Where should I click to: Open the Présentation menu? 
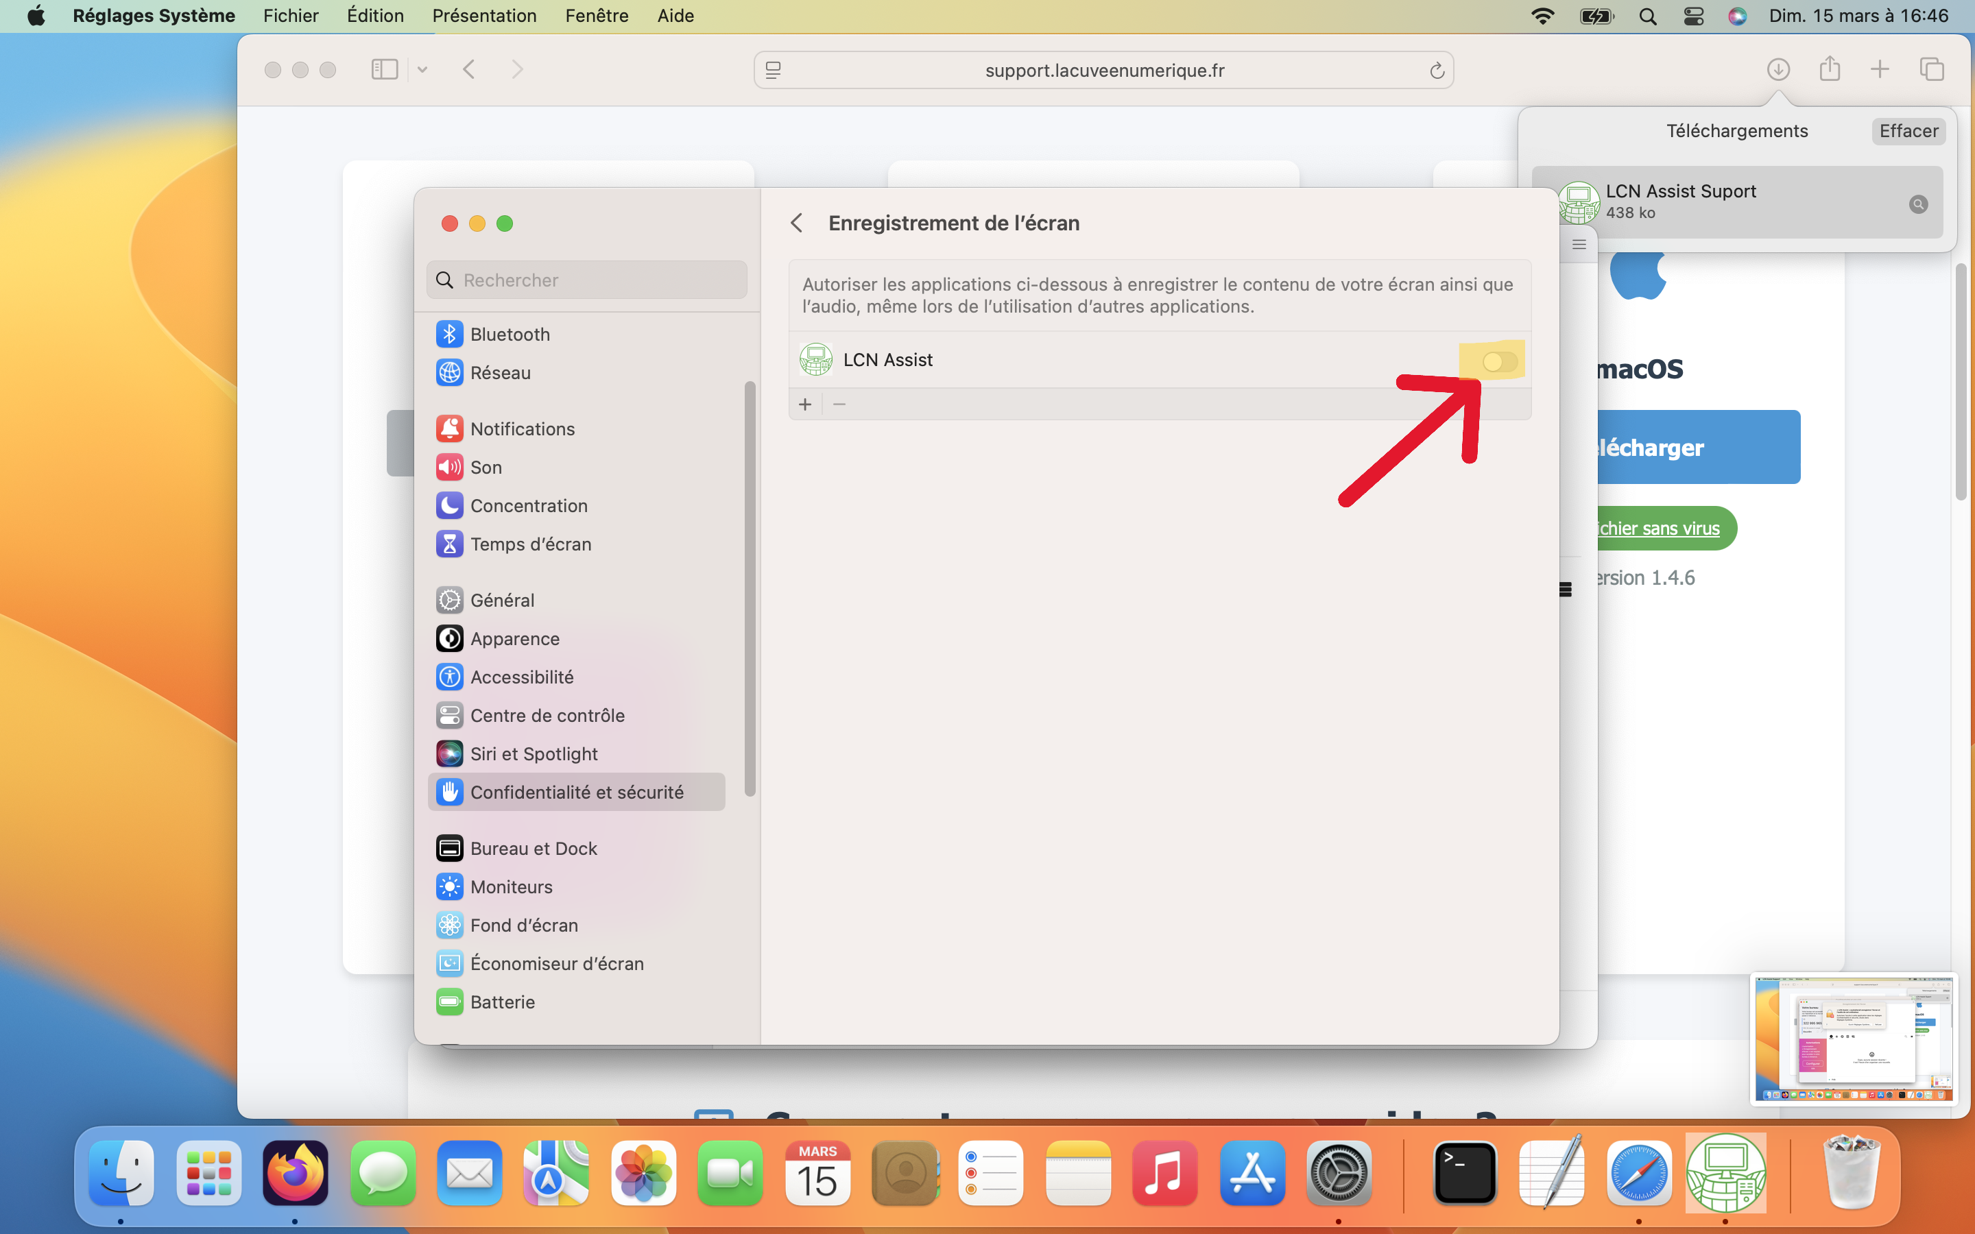click(x=484, y=16)
